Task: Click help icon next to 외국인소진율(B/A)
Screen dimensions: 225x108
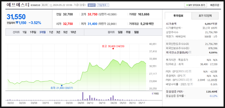Action: point(190,52)
